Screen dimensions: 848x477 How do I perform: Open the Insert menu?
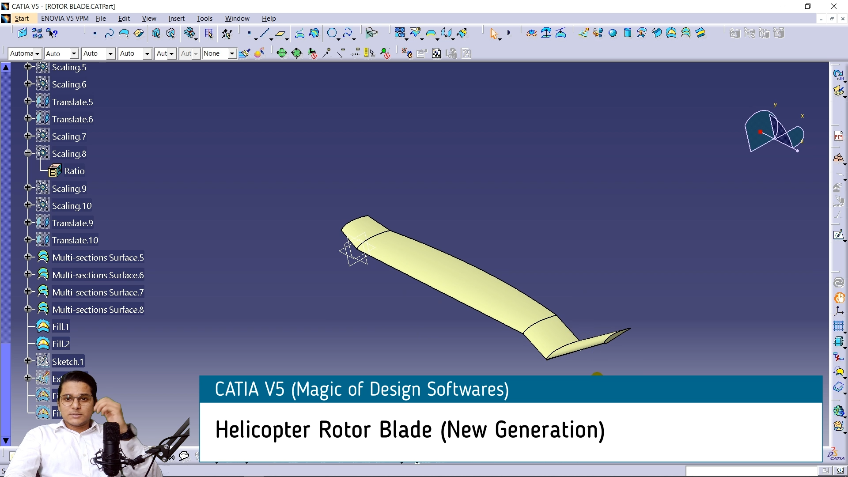tap(176, 19)
